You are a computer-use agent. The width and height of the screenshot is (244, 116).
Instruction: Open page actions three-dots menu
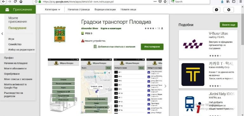click(x=155, y=2)
